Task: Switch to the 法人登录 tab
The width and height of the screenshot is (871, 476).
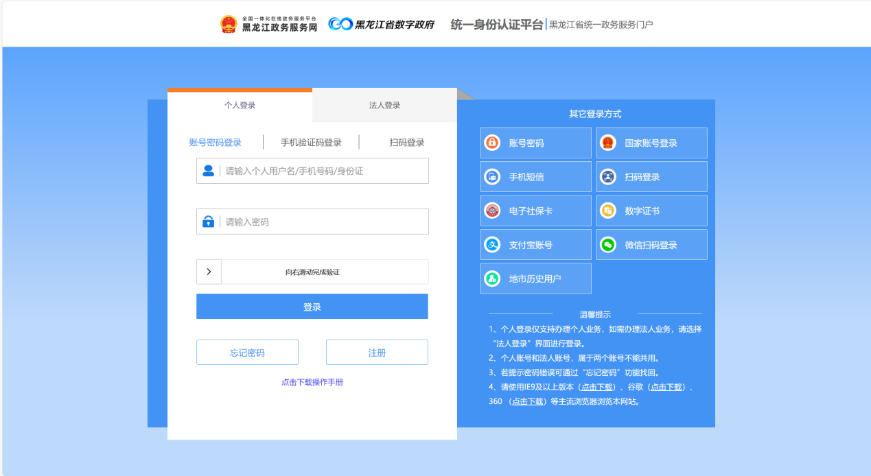Action: tap(384, 106)
